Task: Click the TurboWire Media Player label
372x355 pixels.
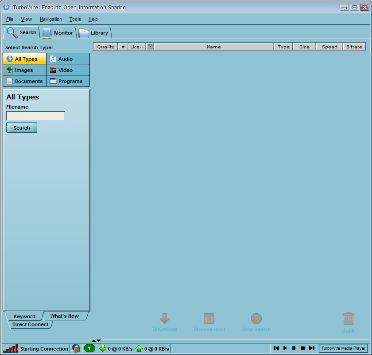Action: tap(343, 348)
